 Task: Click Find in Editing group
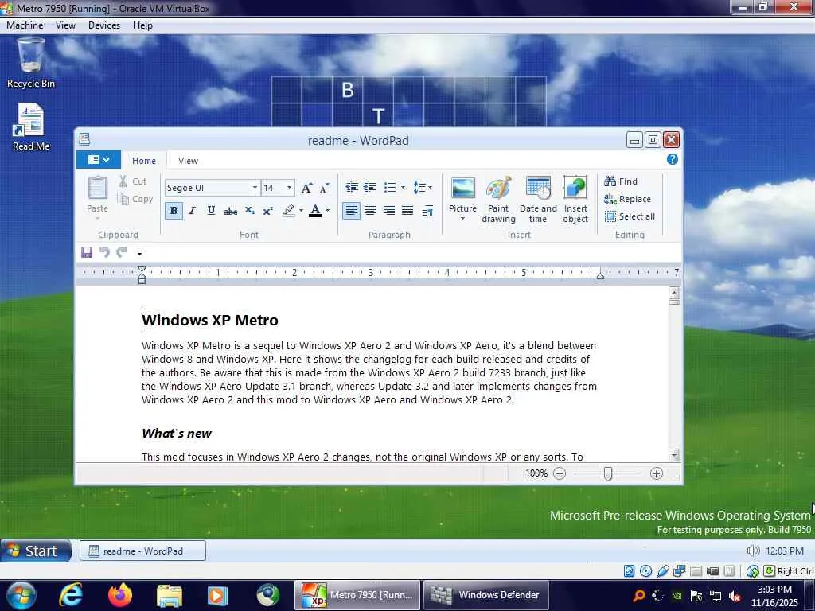click(621, 181)
